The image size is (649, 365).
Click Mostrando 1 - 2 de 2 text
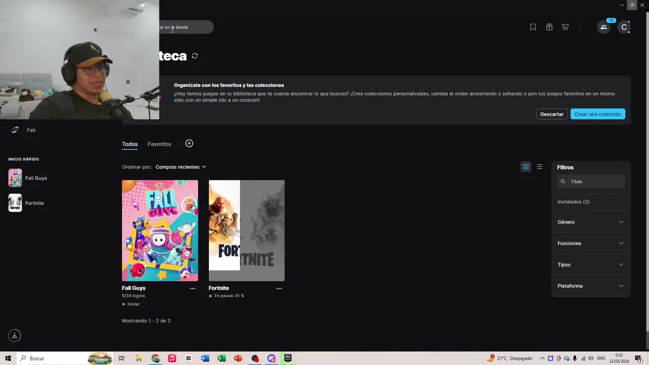(x=146, y=321)
